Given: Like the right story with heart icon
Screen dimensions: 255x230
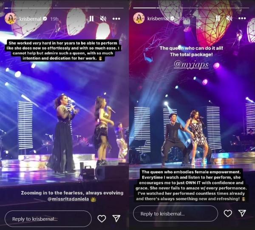Looking at the screenshot, I should click(x=228, y=213).
